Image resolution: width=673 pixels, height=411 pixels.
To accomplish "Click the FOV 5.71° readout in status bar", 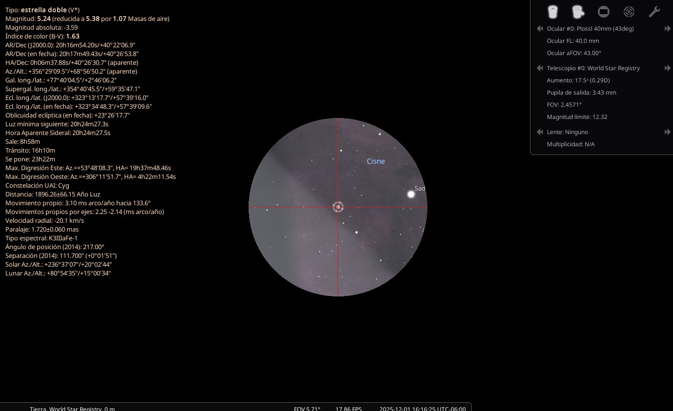I will [307, 409].
